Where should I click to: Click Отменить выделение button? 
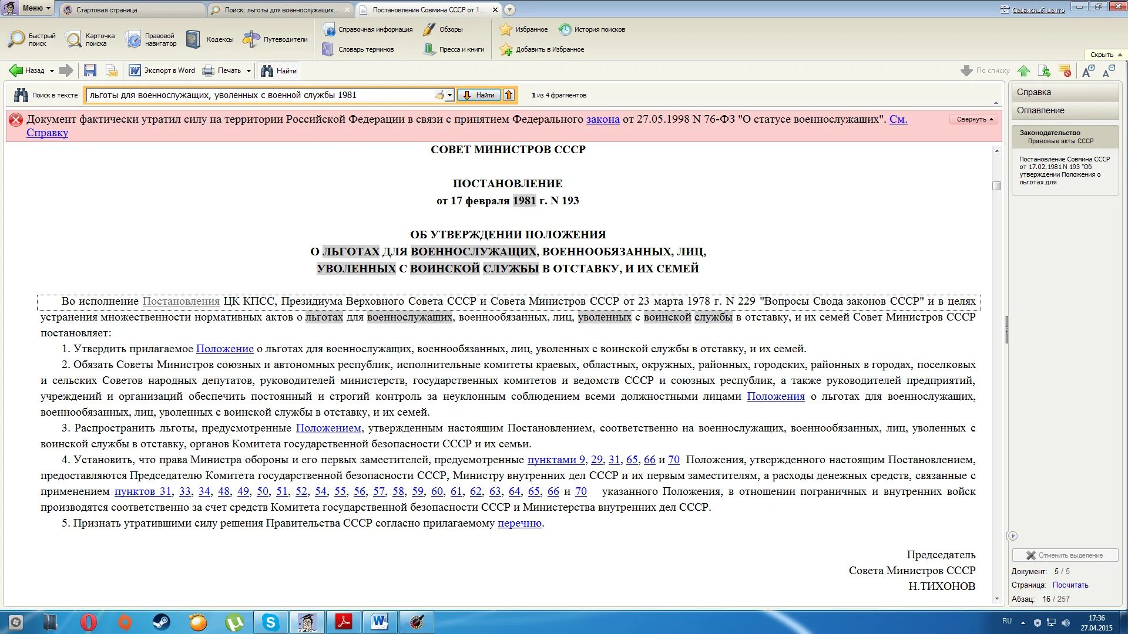(1065, 555)
